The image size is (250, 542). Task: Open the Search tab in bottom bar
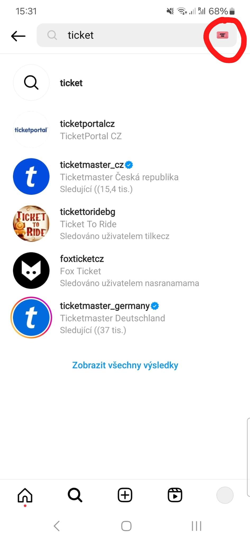tap(75, 495)
